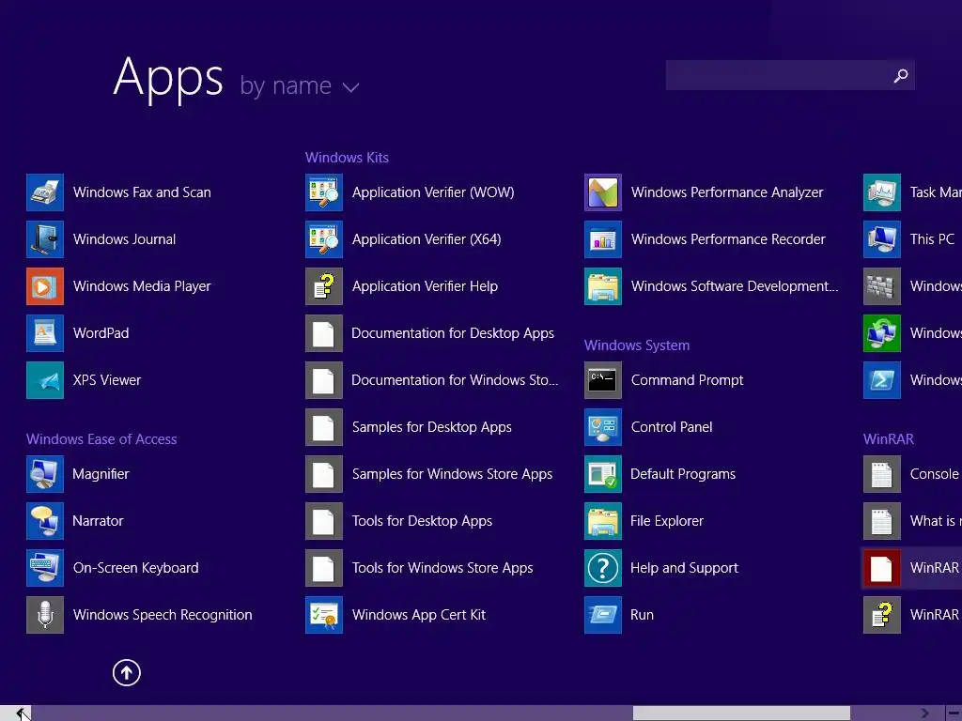
Task: Launch the dark red WinRAR icon
Action: 882,568
